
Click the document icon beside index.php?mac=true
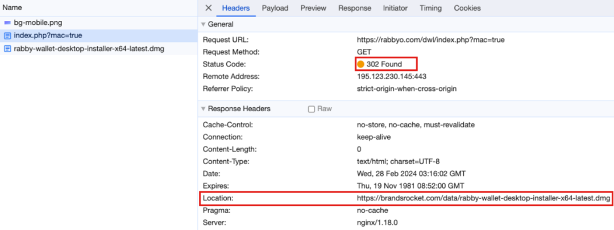click(x=7, y=36)
